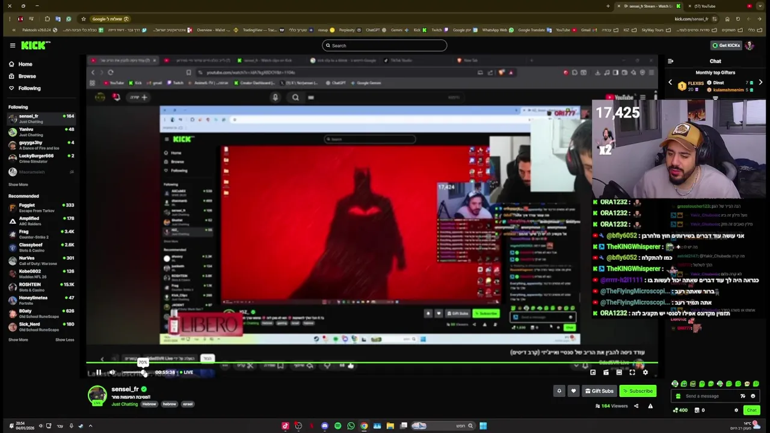The height and width of the screenshot is (433, 770).
Task: Open the Following page in the sidebar
Action: pyautogui.click(x=29, y=88)
